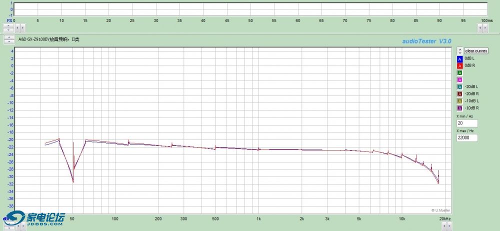This screenshot has height=231, width=500.
Task: Click the chart title starting A&D GX-Z9100EV
Action: pyautogui.click(x=49, y=39)
